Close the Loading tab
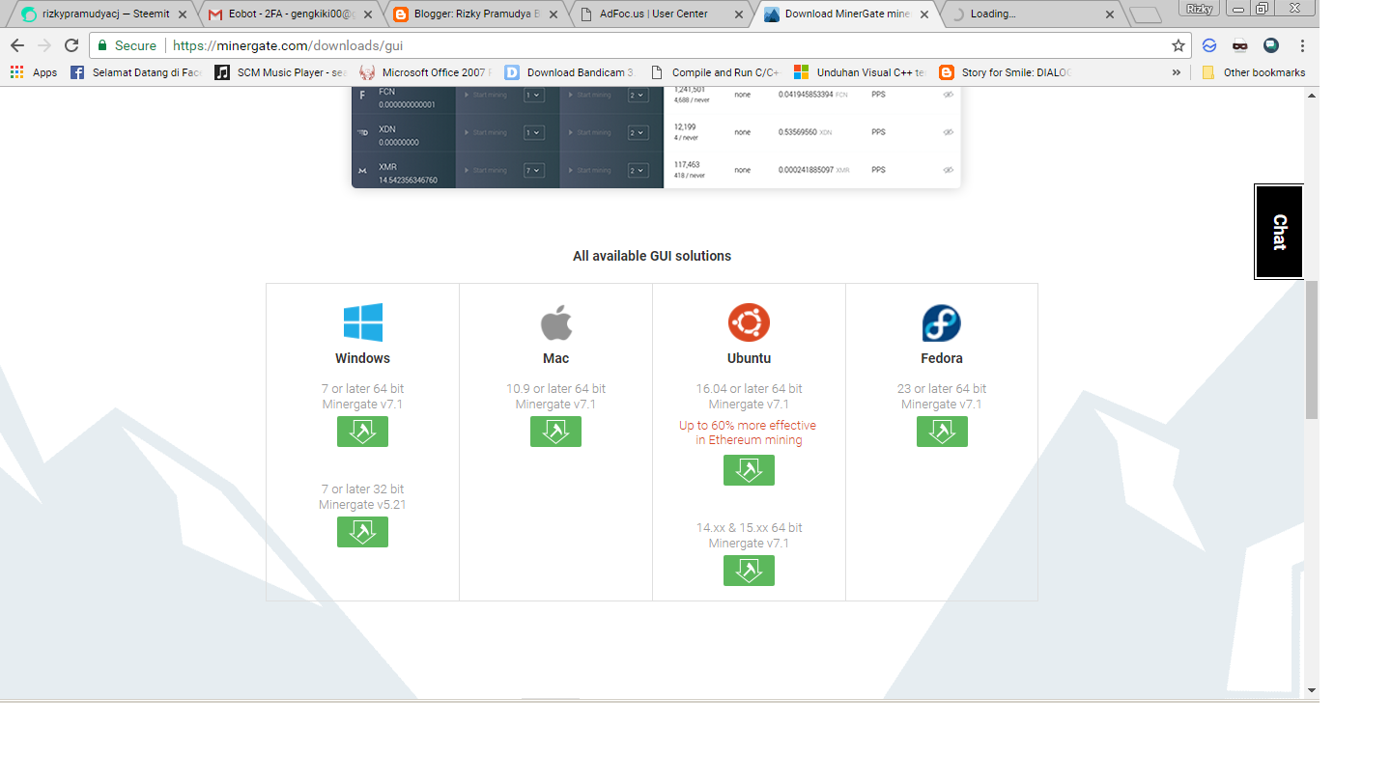Screen dimensions: 1391x782 pos(1110,14)
